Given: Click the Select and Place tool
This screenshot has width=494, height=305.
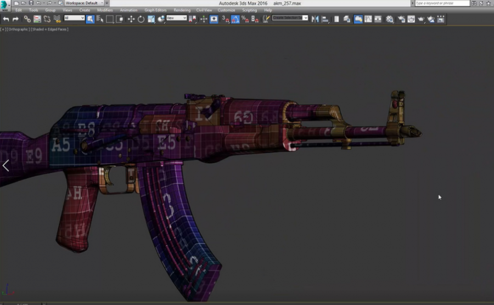Looking at the screenshot, I should [x=161, y=19].
